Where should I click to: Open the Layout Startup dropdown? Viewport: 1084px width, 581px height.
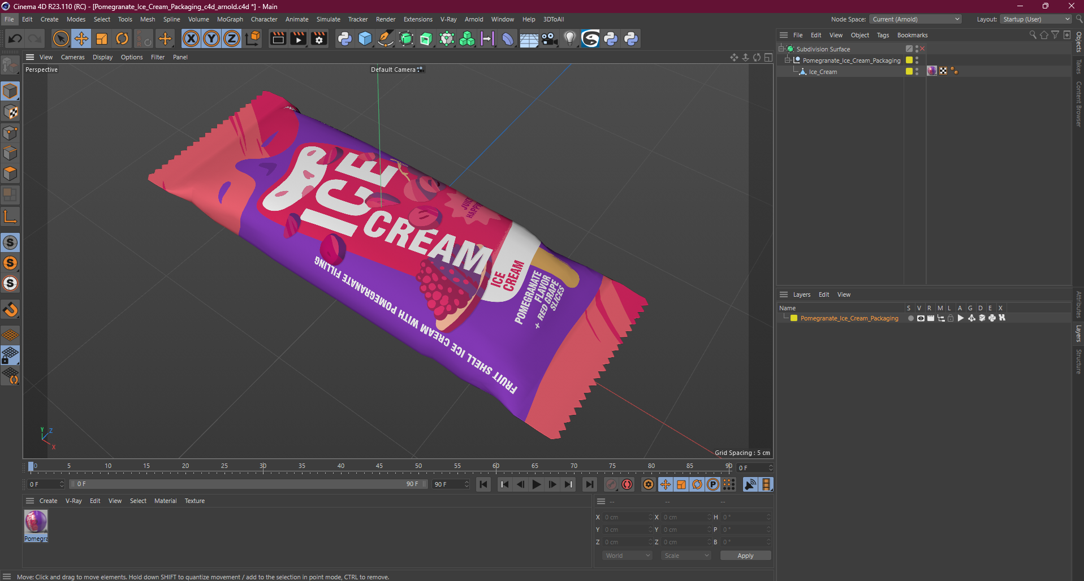pos(1037,19)
